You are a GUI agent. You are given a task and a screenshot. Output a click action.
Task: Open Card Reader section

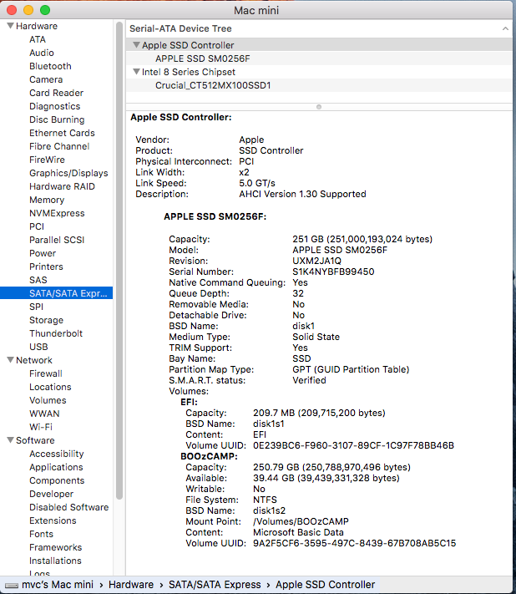point(57,93)
